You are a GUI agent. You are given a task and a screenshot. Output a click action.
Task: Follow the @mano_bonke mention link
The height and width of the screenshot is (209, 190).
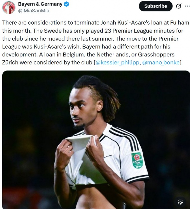pos(161,62)
